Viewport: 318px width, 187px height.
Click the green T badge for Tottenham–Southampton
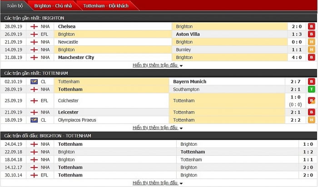[x=312, y=89]
